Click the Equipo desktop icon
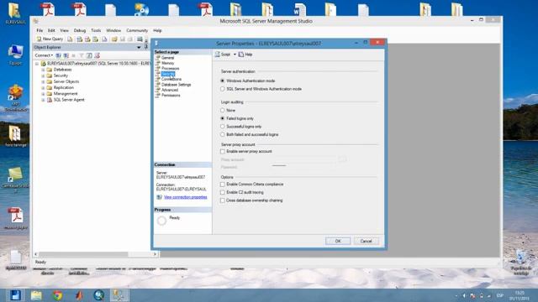Viewport: 538px width, 302px height. point(15,55)
